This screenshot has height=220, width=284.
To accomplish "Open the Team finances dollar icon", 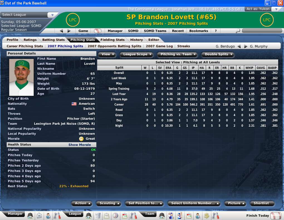I will click(207, 216).
